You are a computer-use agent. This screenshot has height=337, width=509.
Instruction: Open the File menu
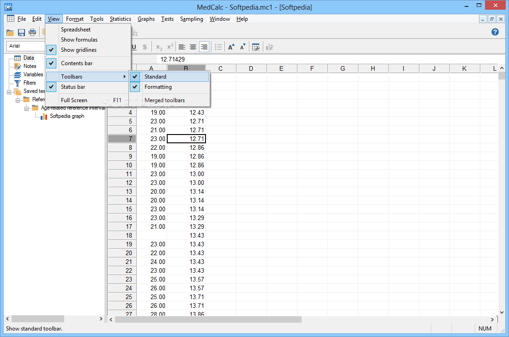(21, 19)
